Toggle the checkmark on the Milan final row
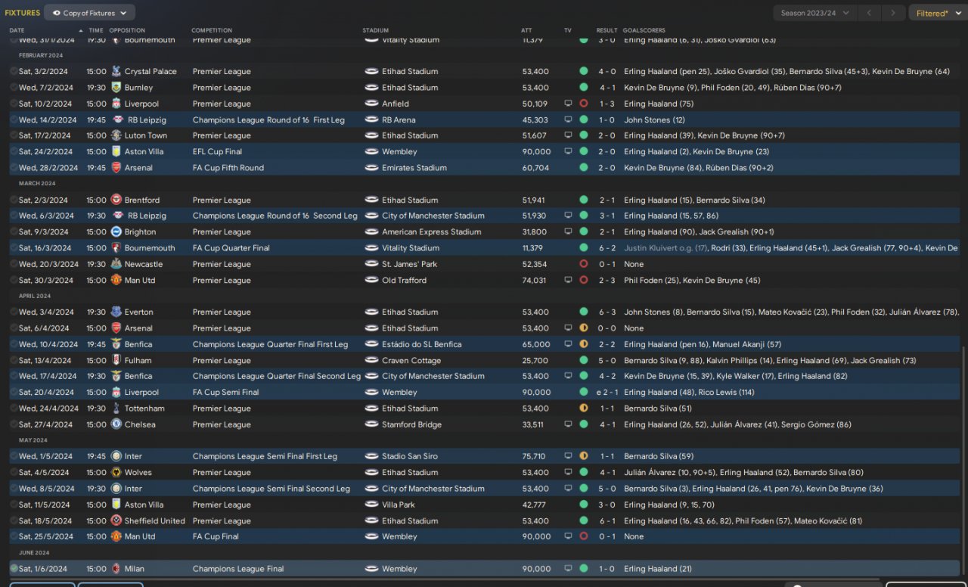Screen dimensions: 968x587 pos(14,569)
